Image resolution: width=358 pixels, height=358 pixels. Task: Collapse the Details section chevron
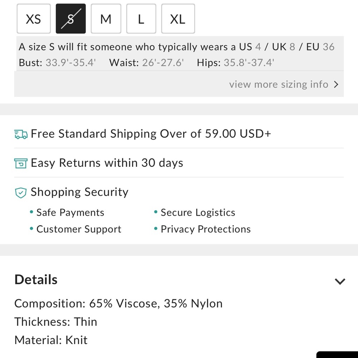pos(340,281)
